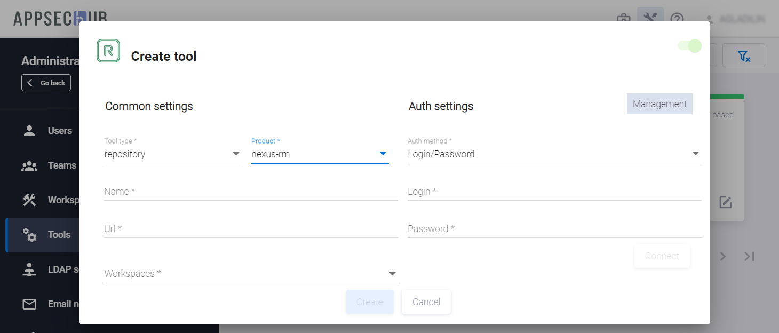Click the Cancel button
779x333 pixels.
pos(426,302)
